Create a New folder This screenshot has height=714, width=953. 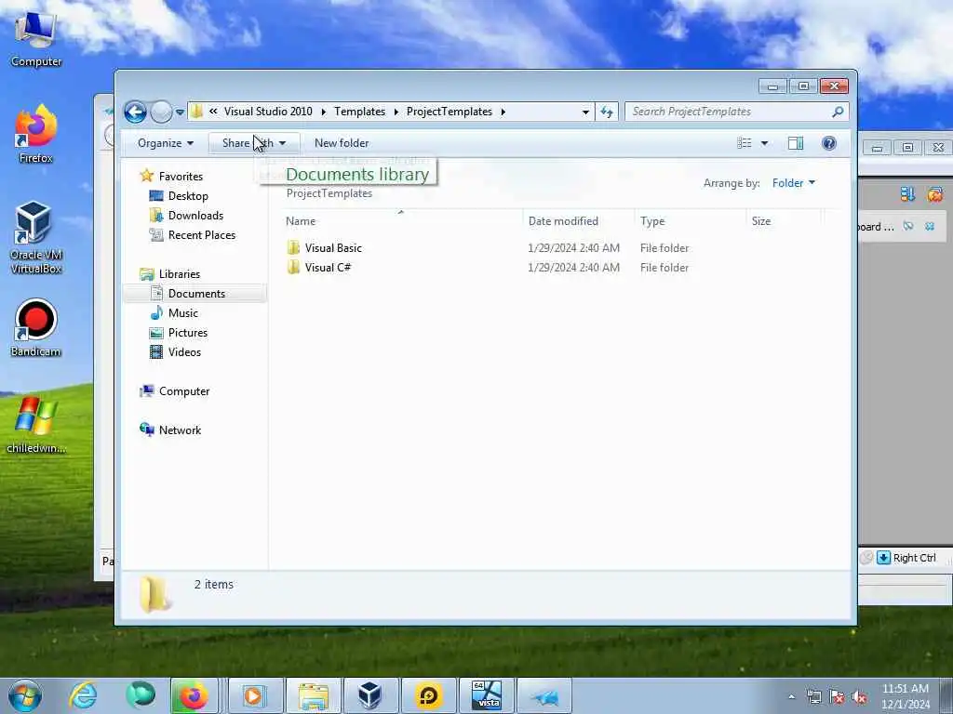(x=342, y=143)
